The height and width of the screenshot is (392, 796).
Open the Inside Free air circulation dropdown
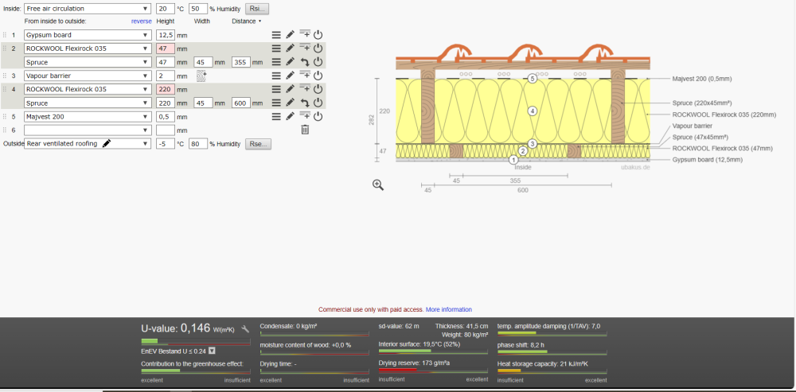[88, 9]
